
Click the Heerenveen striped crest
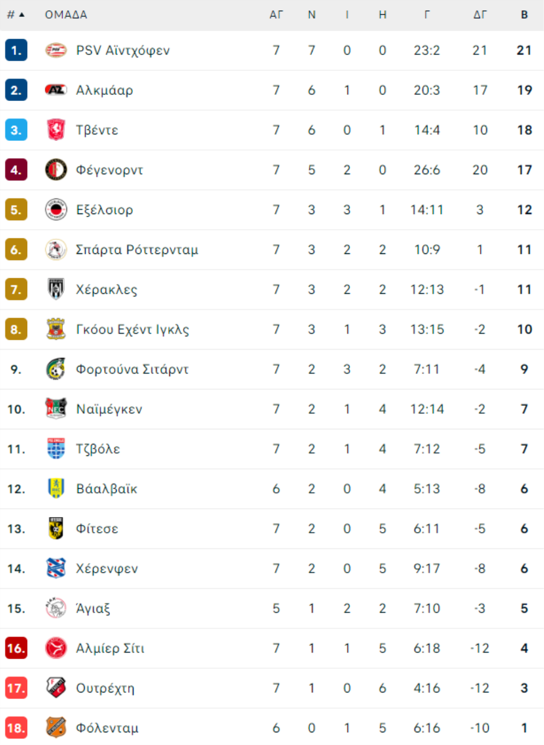tap(56, 568)
